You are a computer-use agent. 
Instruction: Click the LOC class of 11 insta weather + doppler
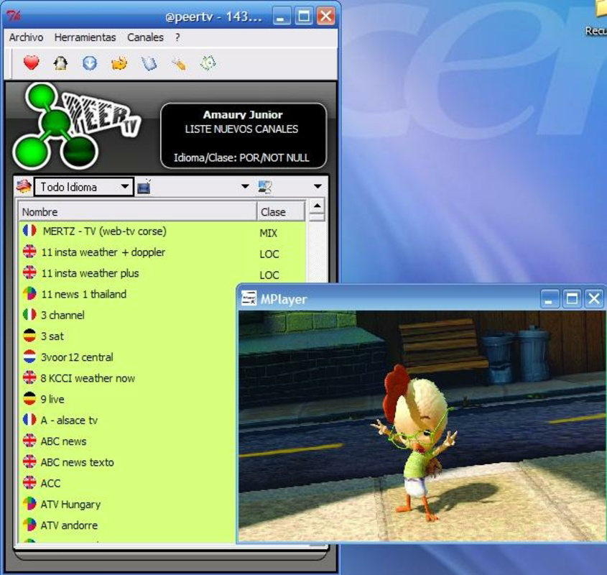269,254
